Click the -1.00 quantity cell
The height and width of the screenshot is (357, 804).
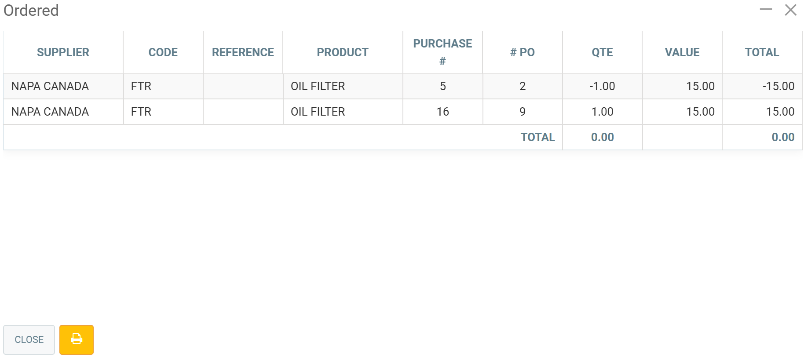coord(602,86)
